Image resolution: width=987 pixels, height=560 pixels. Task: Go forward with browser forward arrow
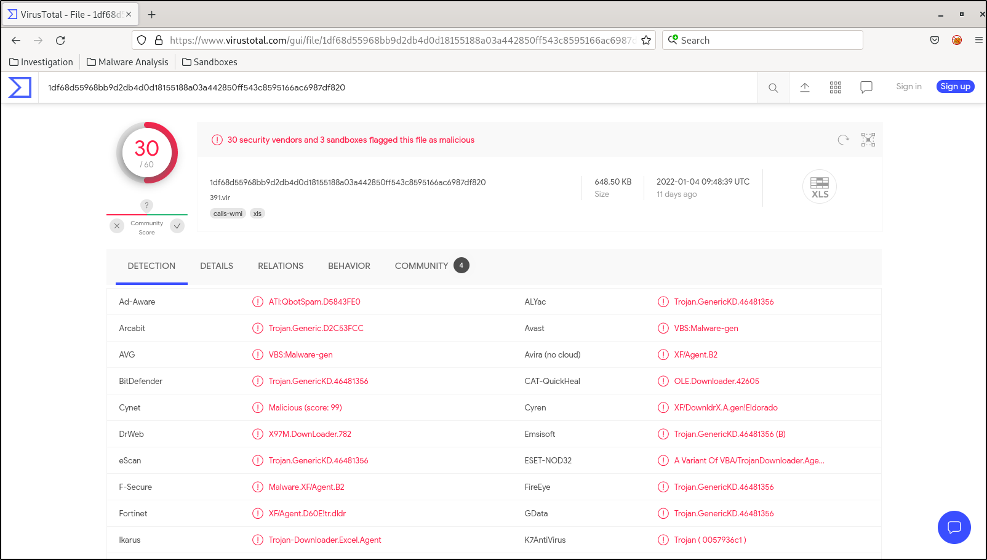coord(38,40)
